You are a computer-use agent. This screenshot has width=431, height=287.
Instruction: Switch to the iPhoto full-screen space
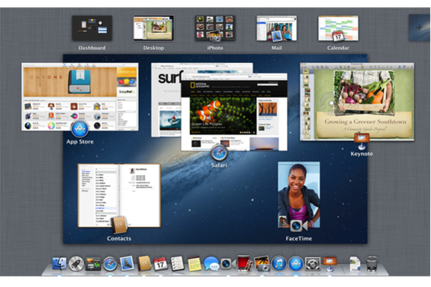(215, 28)
